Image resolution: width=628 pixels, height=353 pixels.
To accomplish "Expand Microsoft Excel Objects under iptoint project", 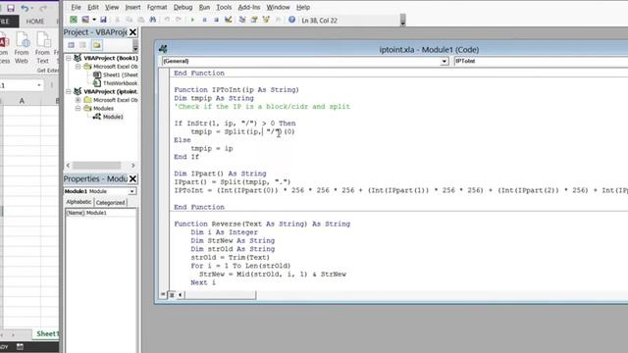I will pyautogui.click(x=78, y=100).
